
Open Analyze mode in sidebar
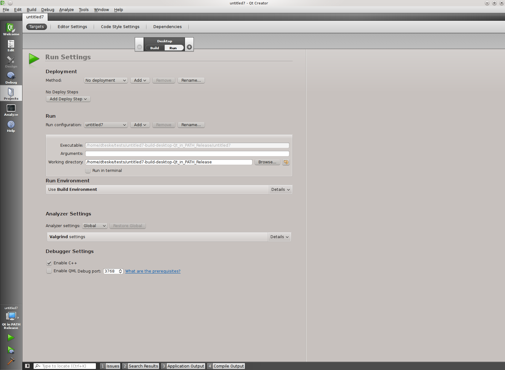pos(11,110)
